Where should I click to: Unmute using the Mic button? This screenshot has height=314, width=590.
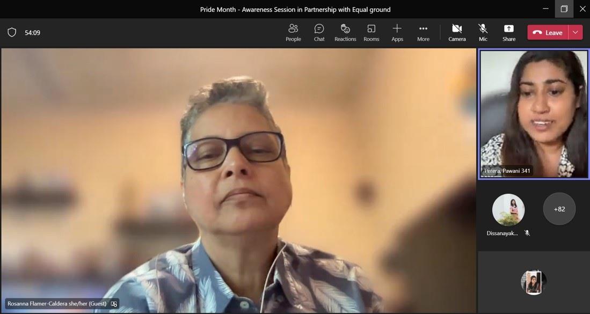pos(483,32)
